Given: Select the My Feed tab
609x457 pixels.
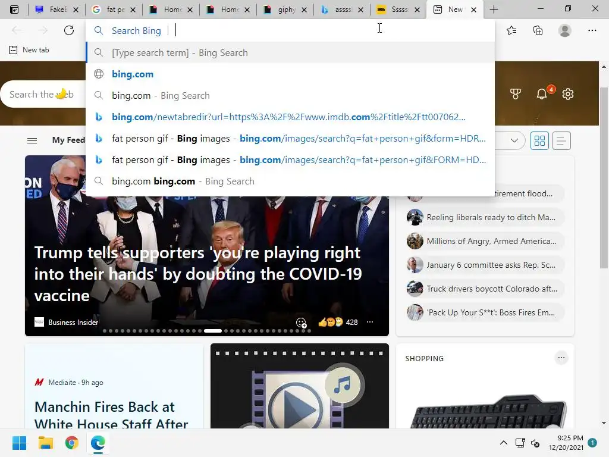Looking at the screenshot, I should pos(68,140).
